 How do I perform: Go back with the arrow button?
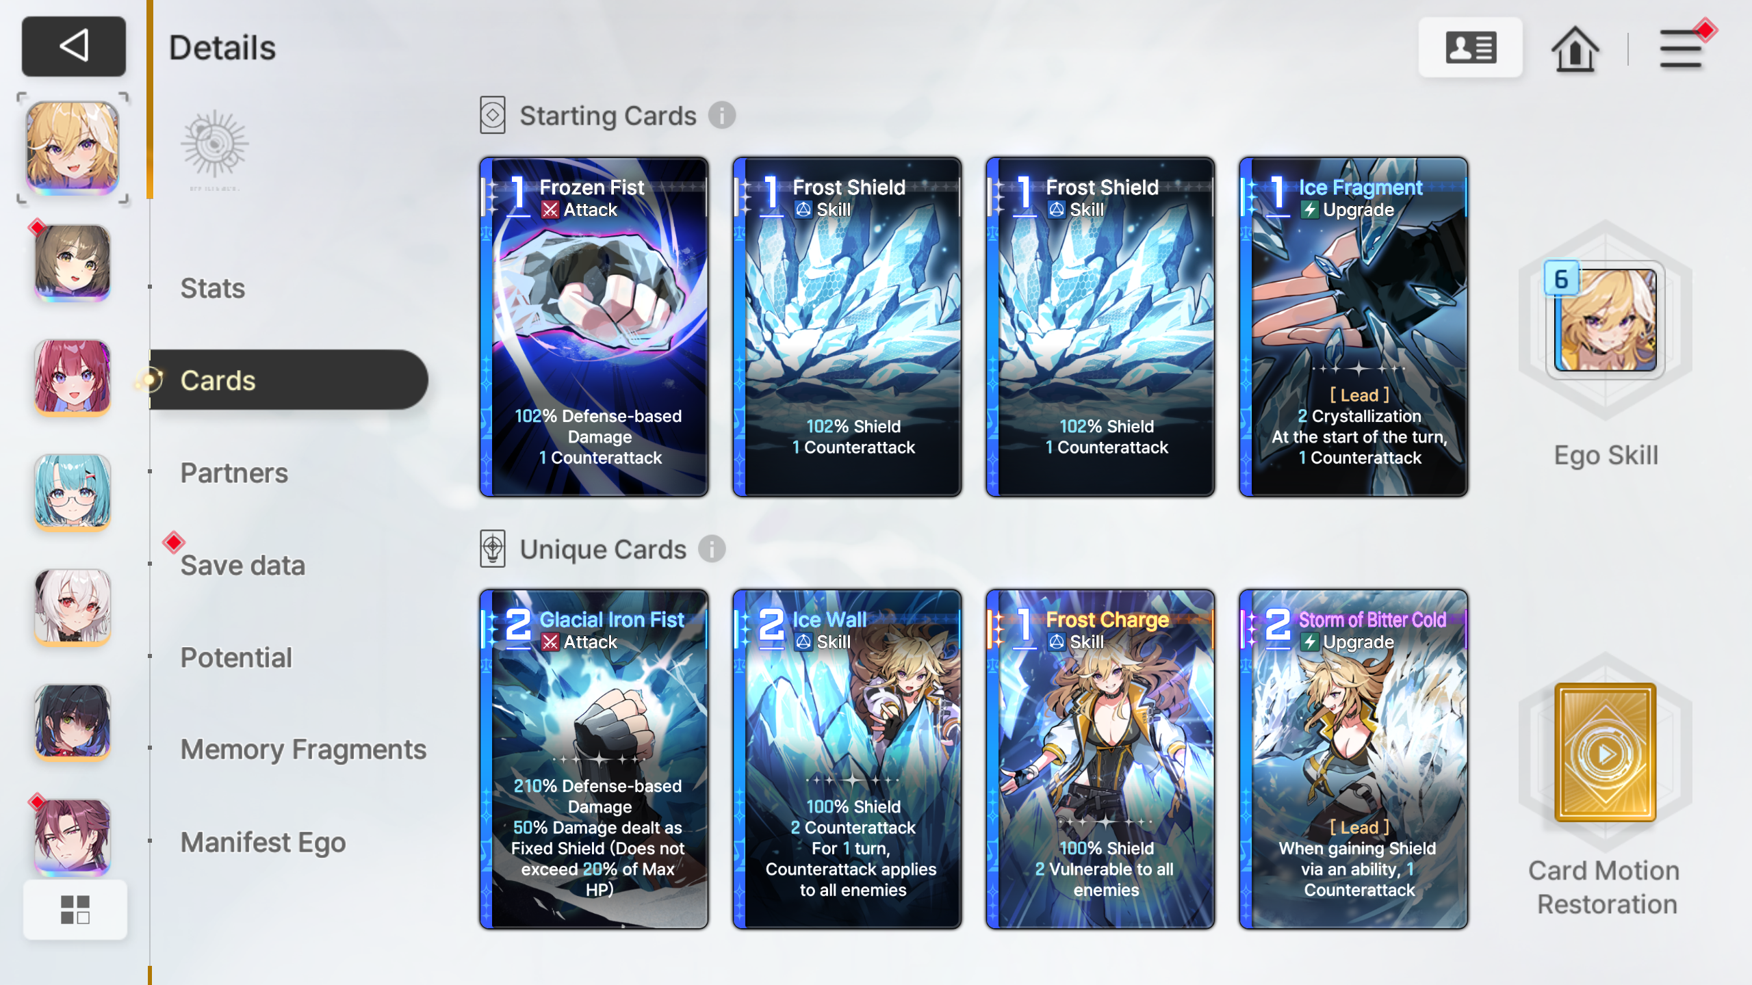(x=74, y=47)
